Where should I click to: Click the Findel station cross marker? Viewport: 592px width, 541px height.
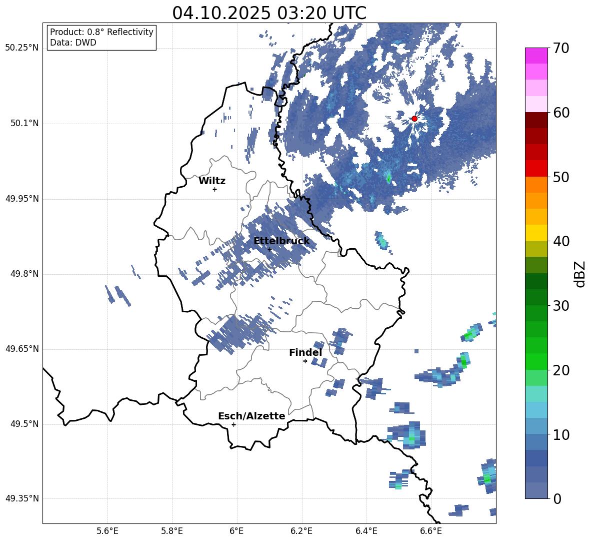click(305, 361)
